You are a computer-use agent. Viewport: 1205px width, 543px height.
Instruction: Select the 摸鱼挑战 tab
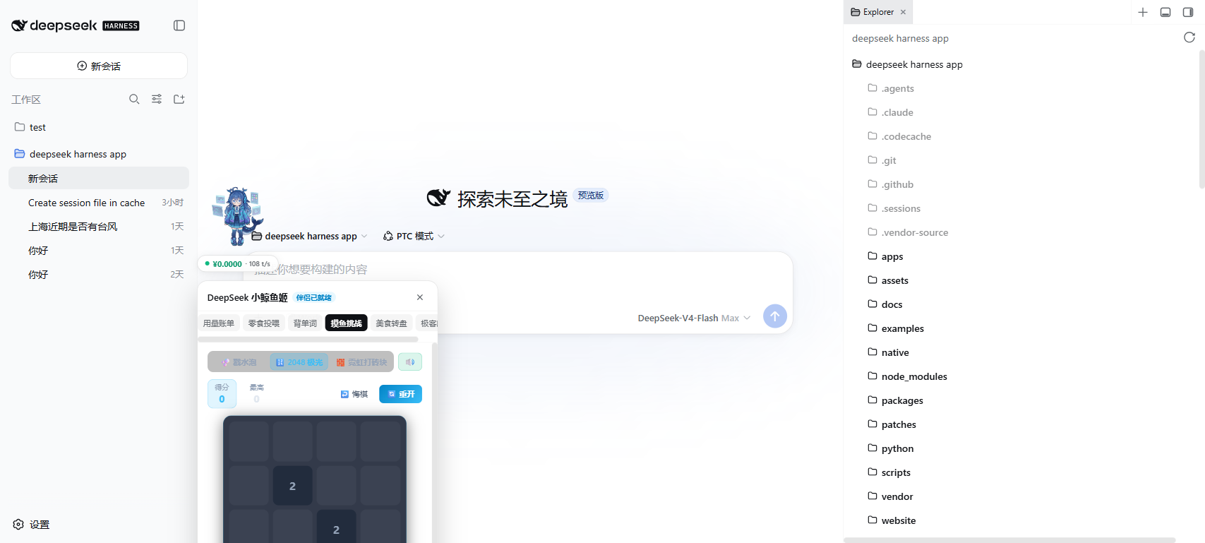(347, 323)
